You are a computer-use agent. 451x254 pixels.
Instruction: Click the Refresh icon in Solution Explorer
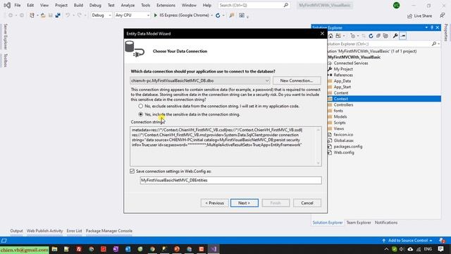click(371, 36)
